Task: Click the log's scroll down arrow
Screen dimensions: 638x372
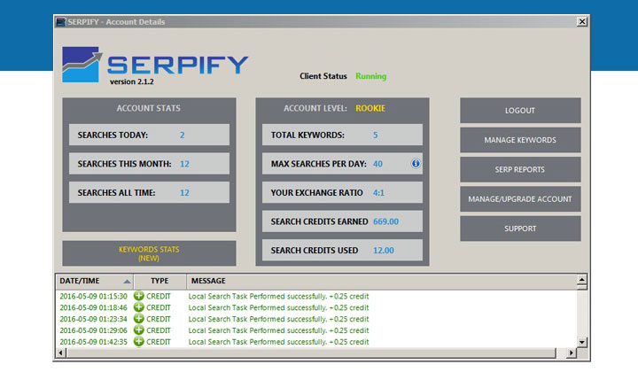Action: (582, 342)
